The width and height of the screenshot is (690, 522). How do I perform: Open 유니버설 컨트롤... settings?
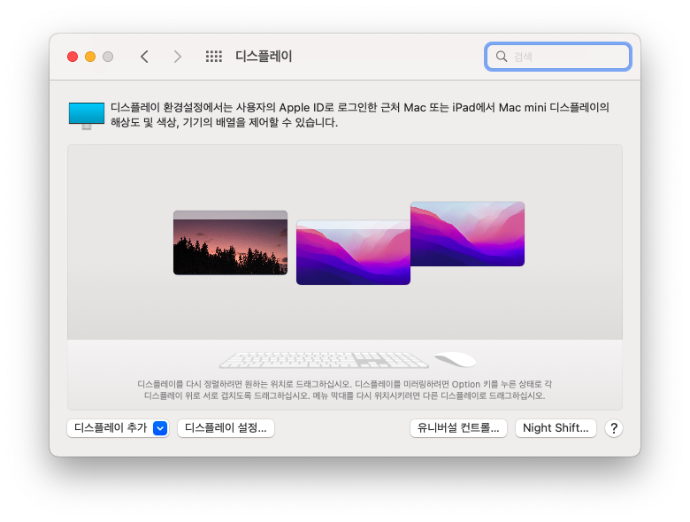point(458,428)
